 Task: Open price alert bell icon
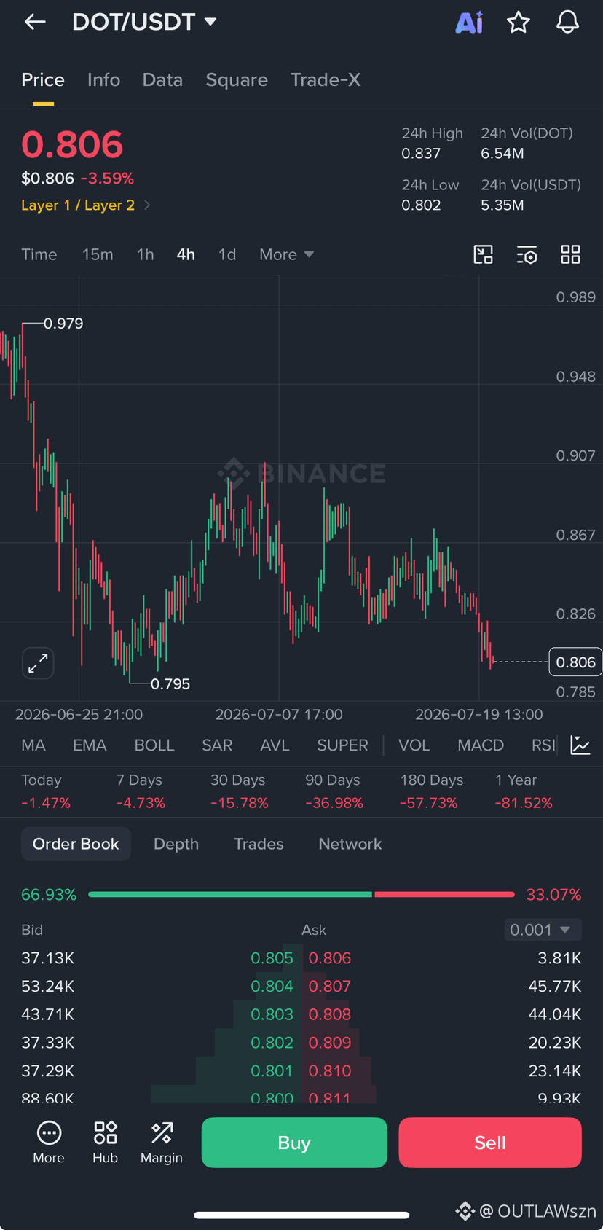point(568,22)
